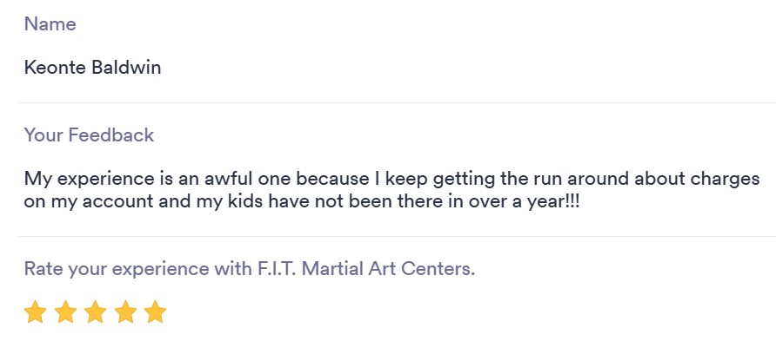Click the "Rate your experience" label
The image size is (776, 341).
(x=250, y=268)
